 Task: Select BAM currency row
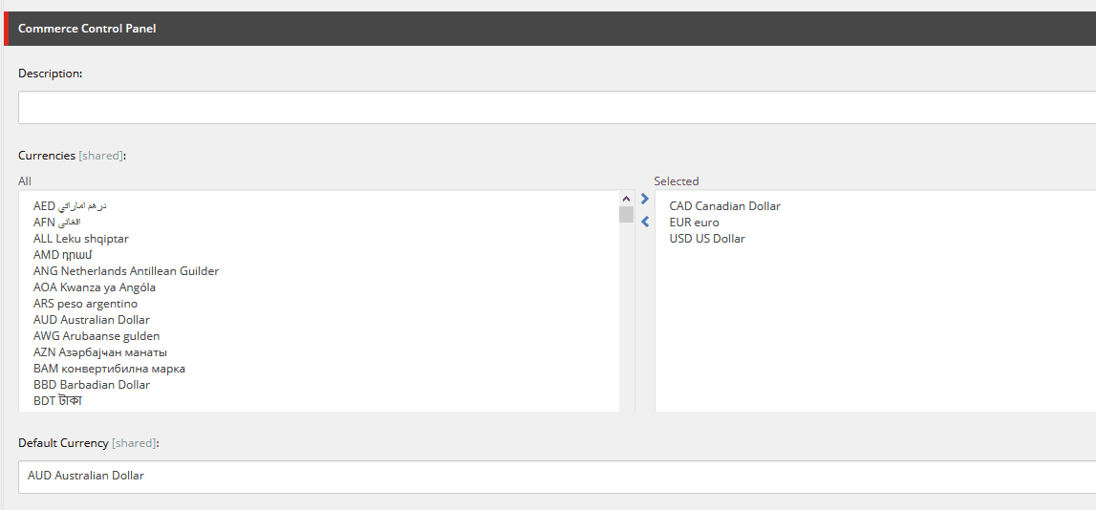coord(109,369)
